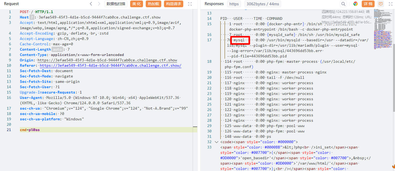Screen dimensions: 395x171
Task: Go to next request with right arrow
Action: (99, 4)
